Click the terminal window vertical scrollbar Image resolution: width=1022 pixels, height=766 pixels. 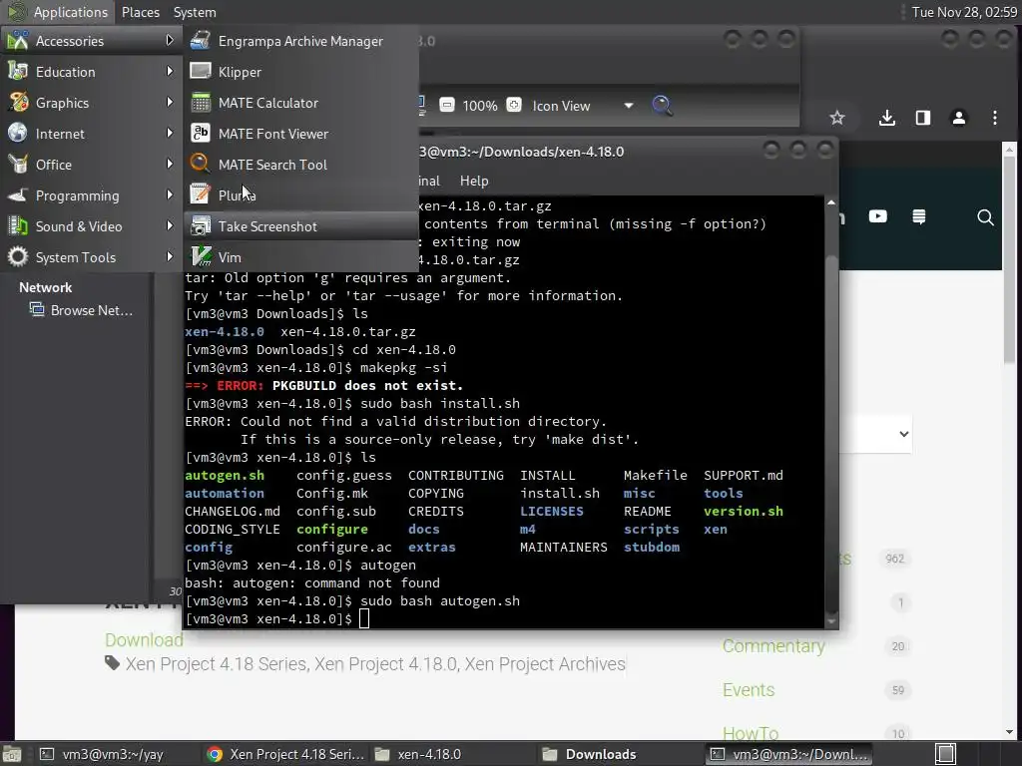tap(831, 412)
